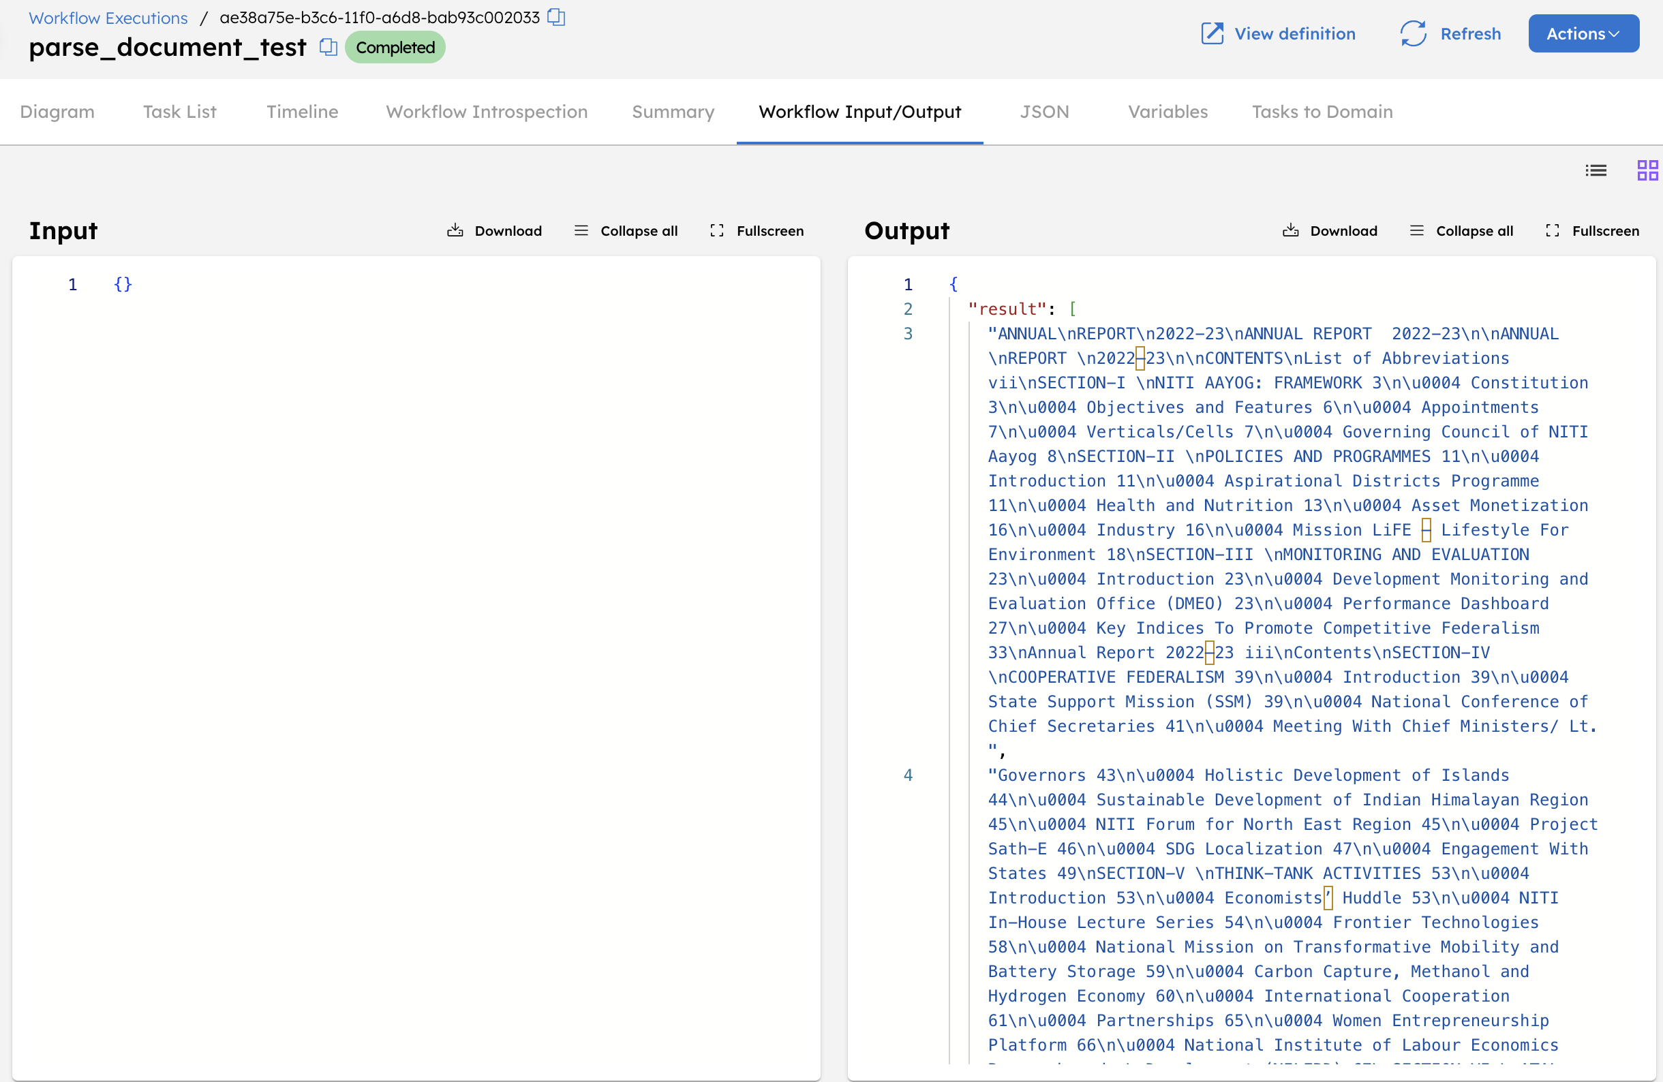Open the Actions dropdown
This screenshot has height=1082, width=1663.
(1583, 33)
